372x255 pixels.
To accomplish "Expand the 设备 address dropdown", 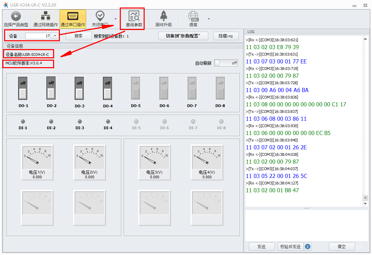I will point(55,36).
